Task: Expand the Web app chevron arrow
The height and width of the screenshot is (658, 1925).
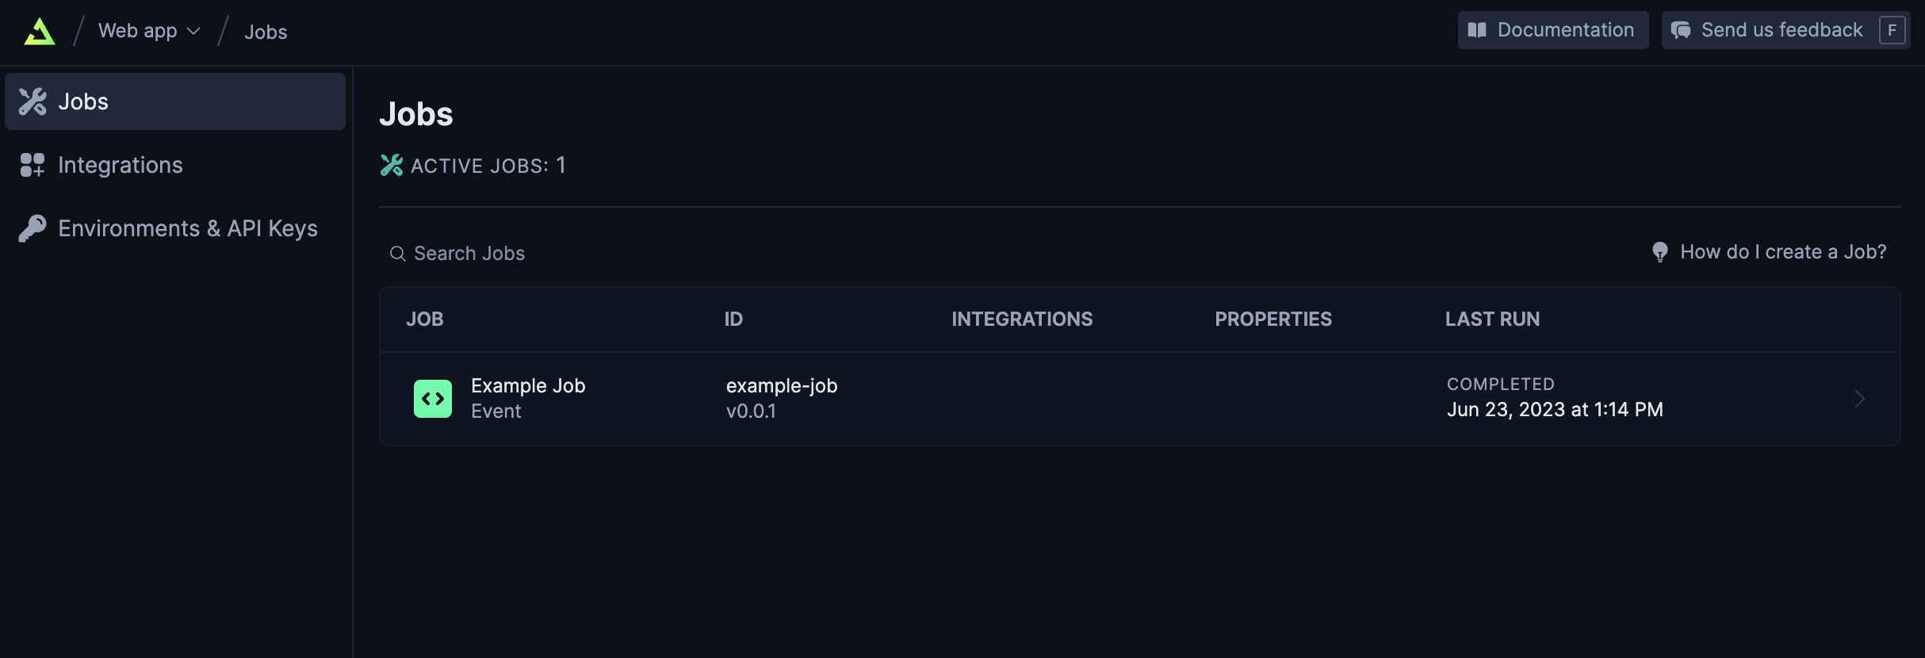Action: click(193, 32)
